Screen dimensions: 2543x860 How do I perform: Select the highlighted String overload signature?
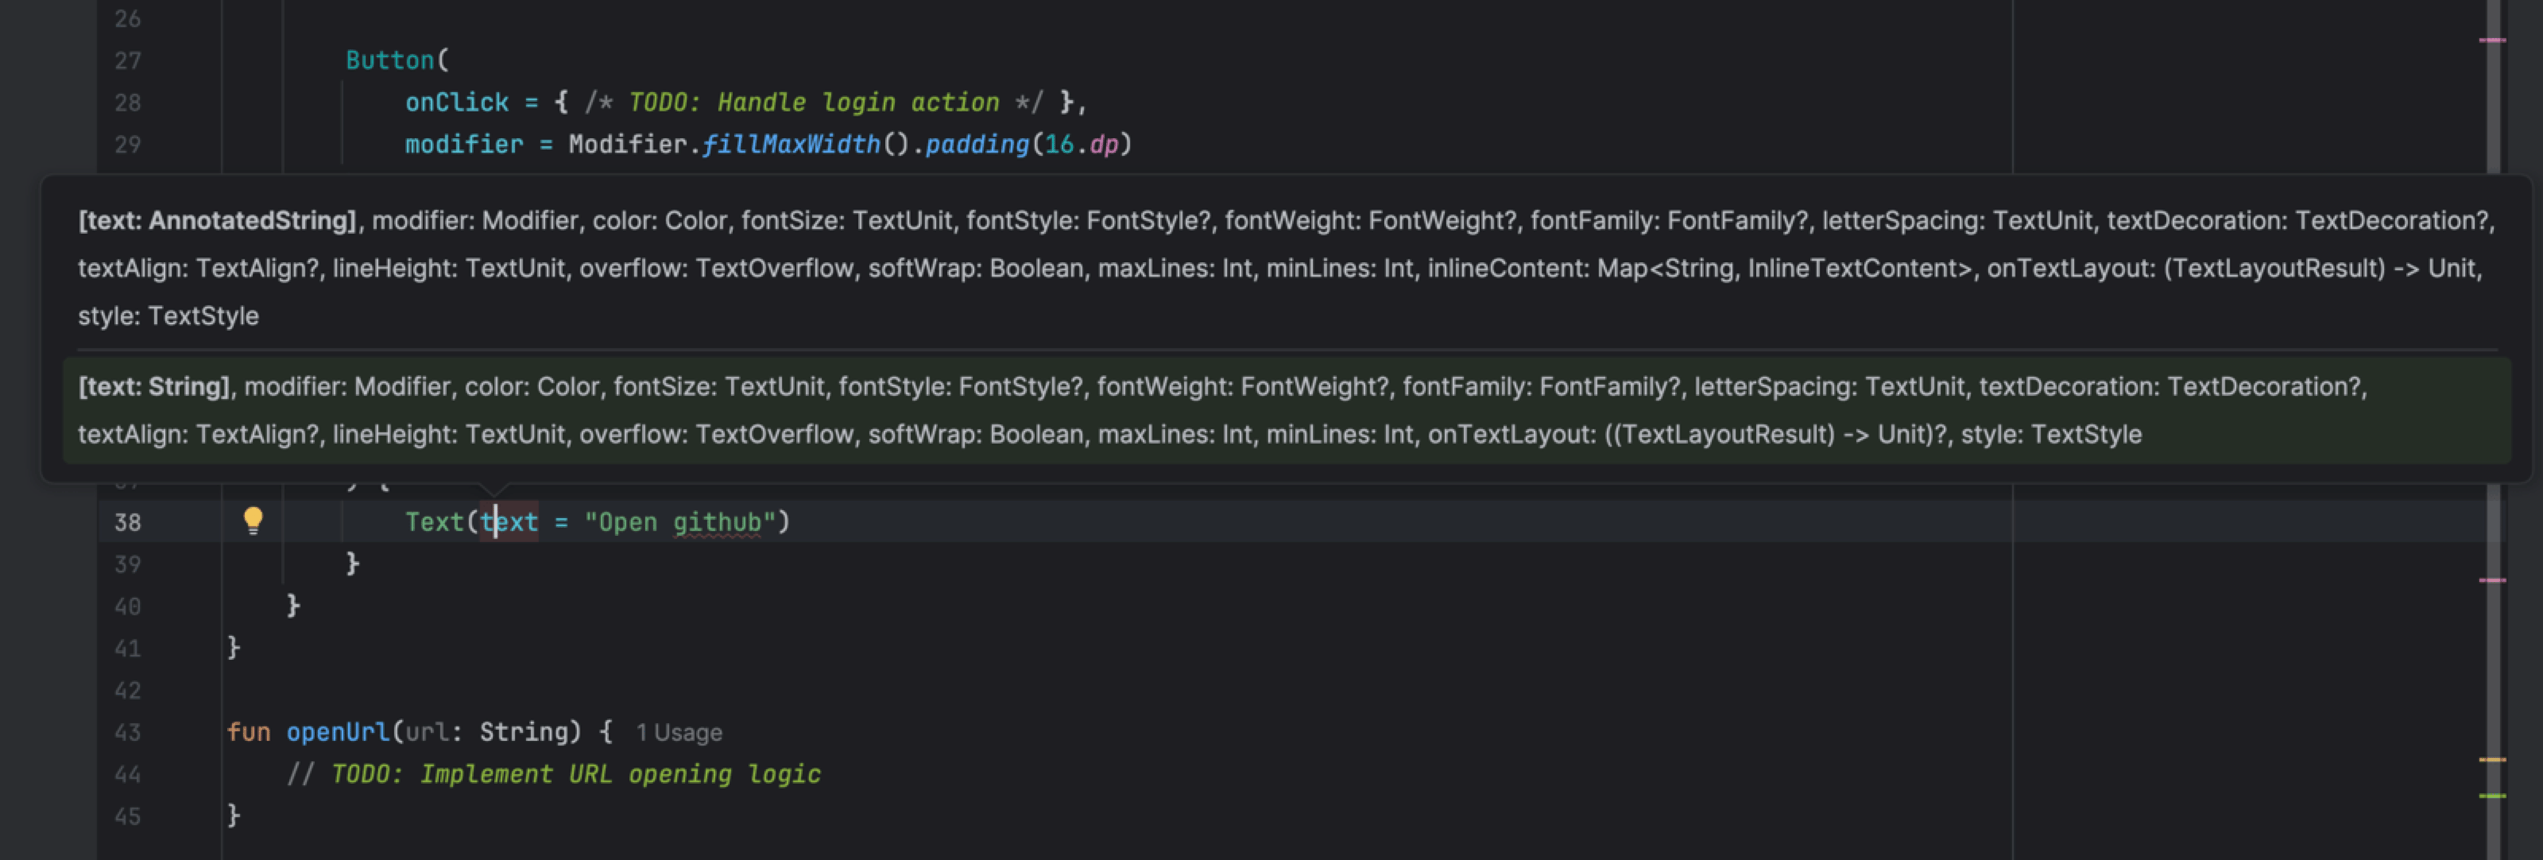1283,410
